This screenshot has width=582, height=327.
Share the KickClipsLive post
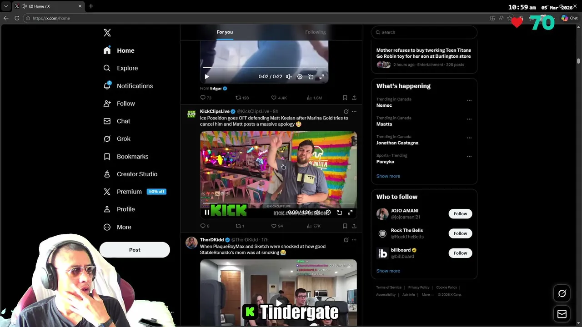[x=354, y=226]
